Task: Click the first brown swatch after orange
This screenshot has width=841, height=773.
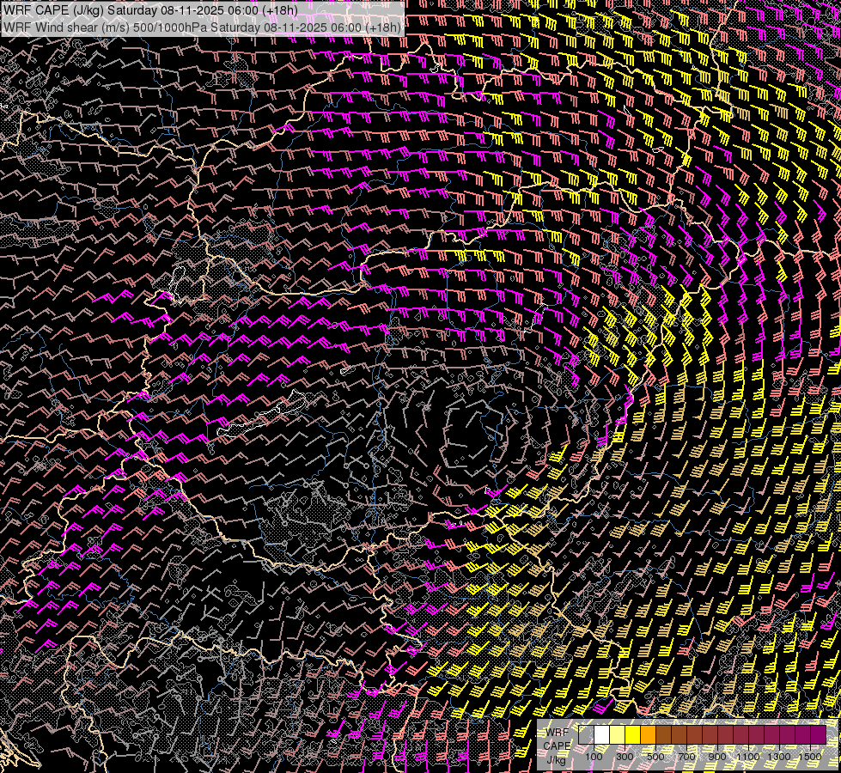Action: 663,735
